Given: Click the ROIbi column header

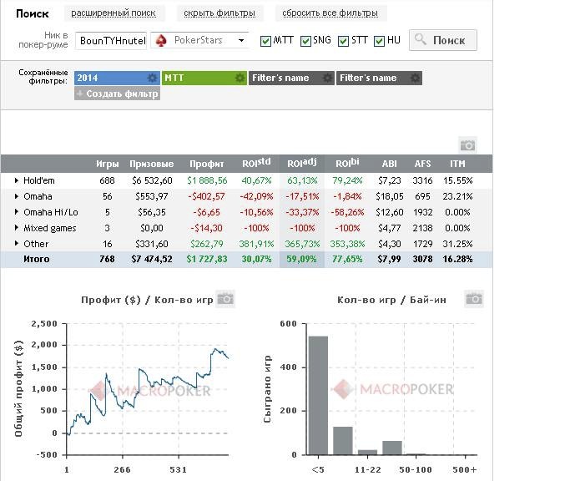Looking at the screenshot, I should pos(347,163).
